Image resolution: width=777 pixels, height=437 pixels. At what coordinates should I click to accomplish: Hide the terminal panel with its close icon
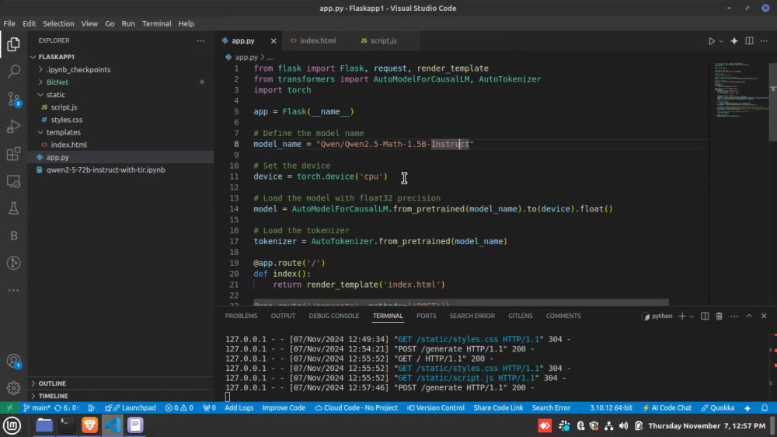[x=764, y=316]
